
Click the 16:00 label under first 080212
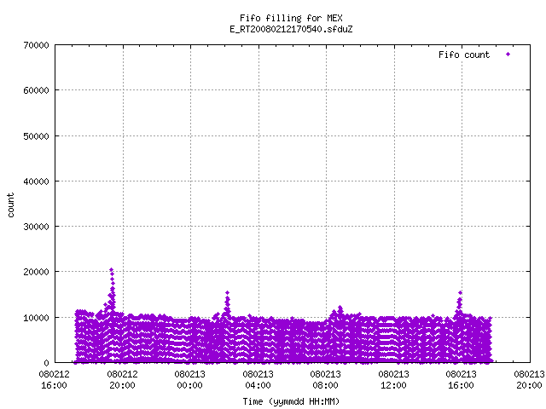pyautogui.click(x=54, y=385)
